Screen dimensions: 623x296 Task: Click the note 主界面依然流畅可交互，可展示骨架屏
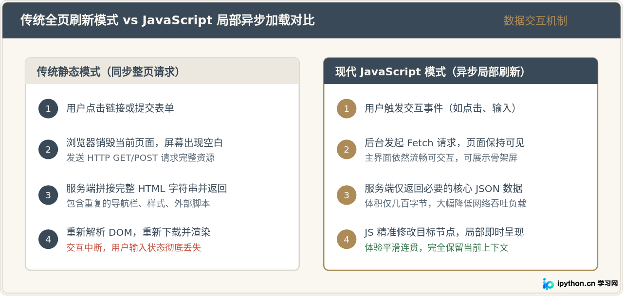click(441, 158)
